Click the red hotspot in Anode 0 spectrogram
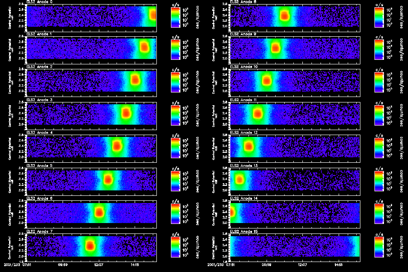The height and width of the screenshot is (272, 408). [153, 15]
